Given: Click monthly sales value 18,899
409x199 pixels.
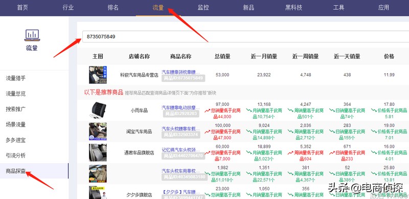Looking at the screenshot, I should [x=264, y=147].
